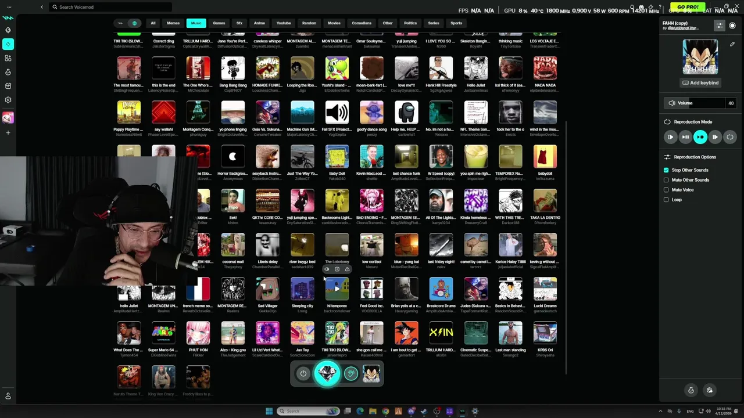Toggle hear-myself ear icon in floating bar
The height and width of the screenshot is (418, 744).
[350, 374]
